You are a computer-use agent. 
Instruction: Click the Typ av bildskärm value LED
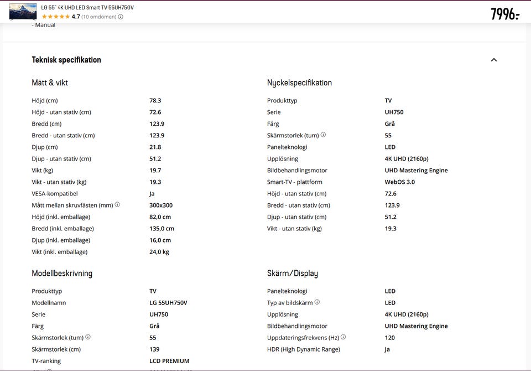[x=390, y=303]
